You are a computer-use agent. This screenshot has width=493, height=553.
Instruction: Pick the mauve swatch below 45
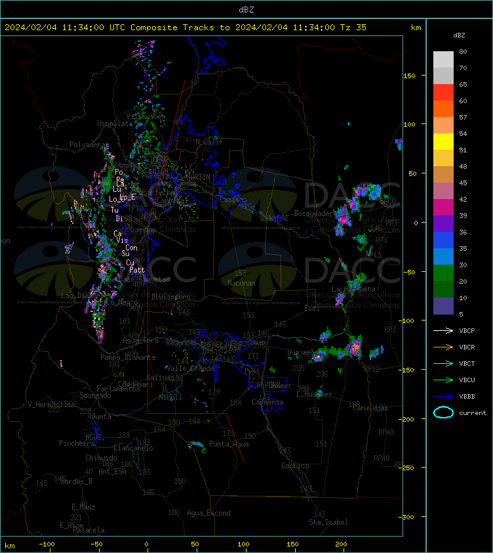click(443, 191)
